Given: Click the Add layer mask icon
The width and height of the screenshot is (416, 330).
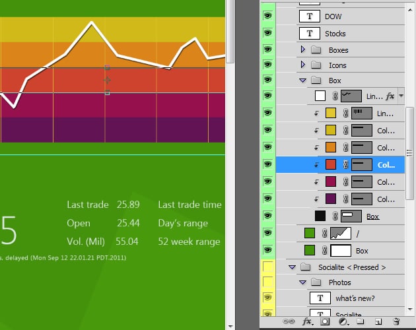Looking at the screenshot, I should point(325,321).
